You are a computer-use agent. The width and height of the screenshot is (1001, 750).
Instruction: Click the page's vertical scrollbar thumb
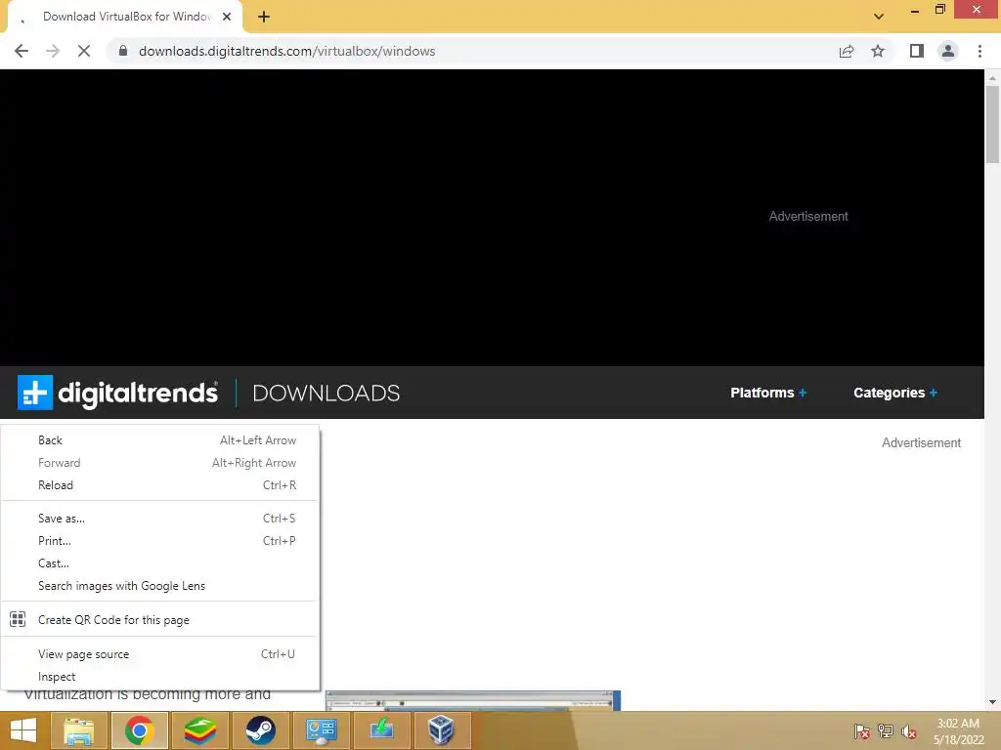click(992, 124)
